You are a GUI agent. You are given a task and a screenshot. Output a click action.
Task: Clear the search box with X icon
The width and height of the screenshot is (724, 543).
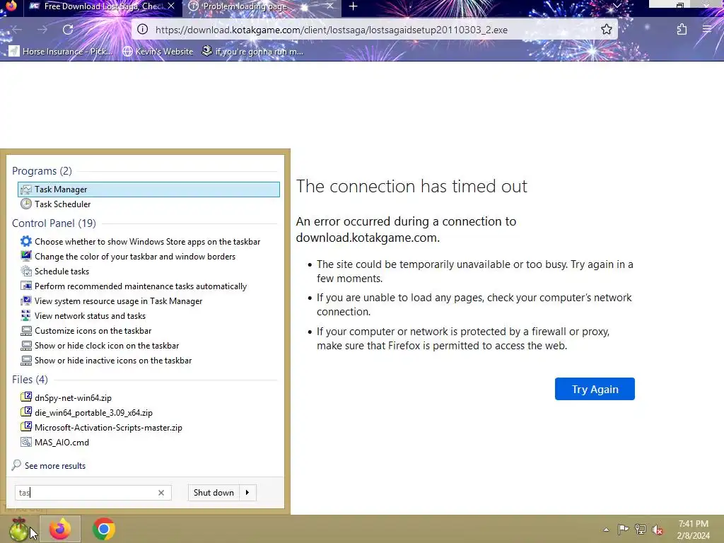[161, 493]
